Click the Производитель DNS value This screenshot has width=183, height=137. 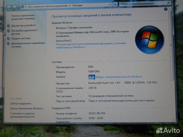point(91,67)
